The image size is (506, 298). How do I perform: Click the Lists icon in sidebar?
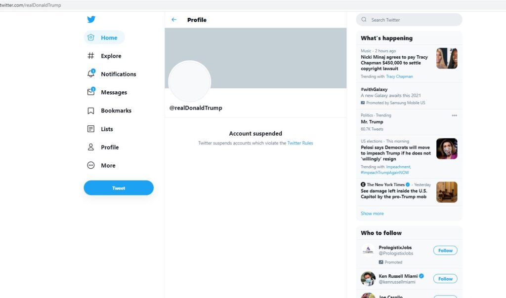91,129
